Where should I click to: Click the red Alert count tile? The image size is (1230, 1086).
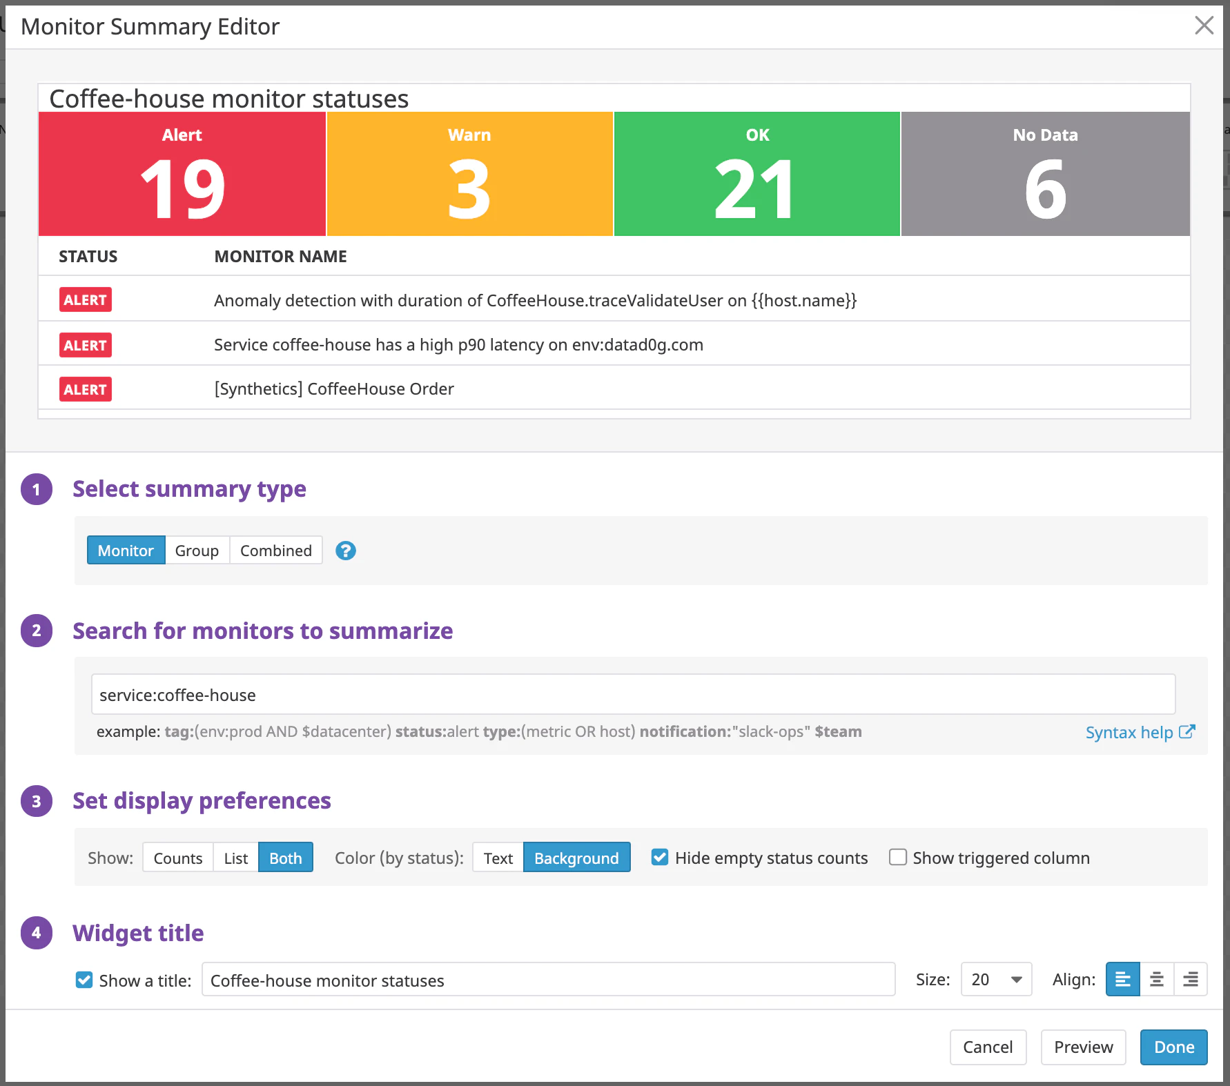182,173
